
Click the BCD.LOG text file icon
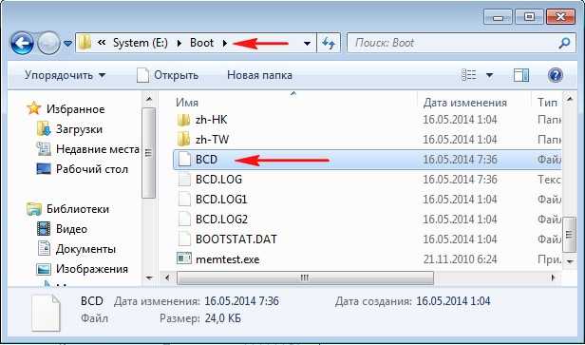(184, 180)
